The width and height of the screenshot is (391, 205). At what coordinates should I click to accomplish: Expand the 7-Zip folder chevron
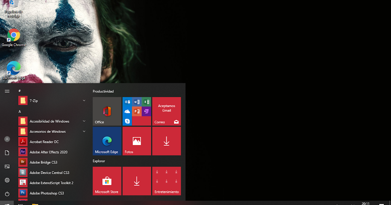click(x=84, y=101)
